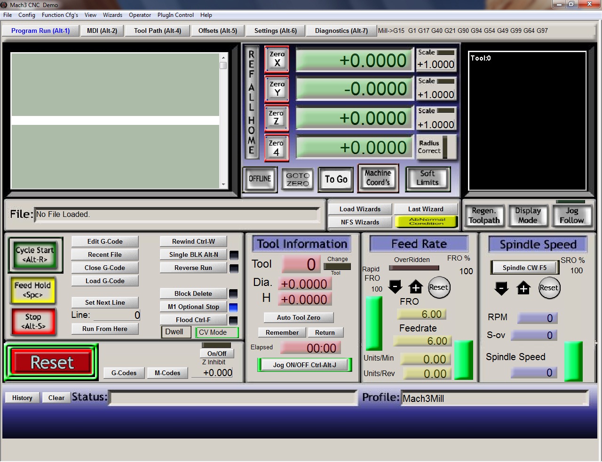Click the Load Wizards button
The height and width of the screenshot is (462, 602).
(360, 209)
